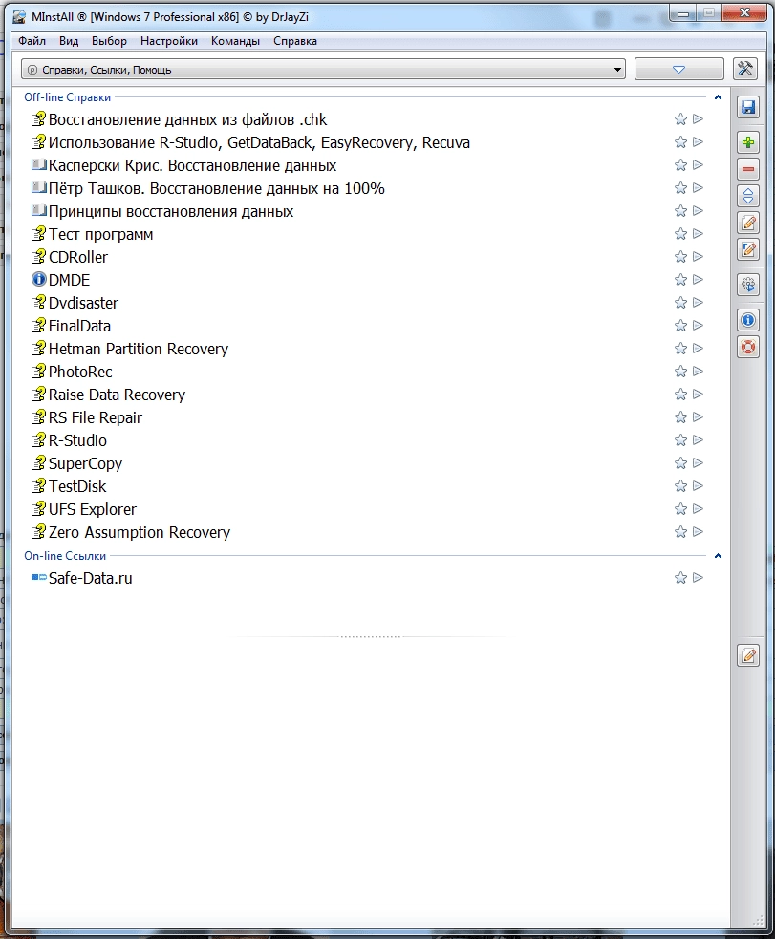The width and height of the screenshot is (775, 939).
Task: Select the Zero Assumption Recovery entry
Action: (x=139, y=532)
